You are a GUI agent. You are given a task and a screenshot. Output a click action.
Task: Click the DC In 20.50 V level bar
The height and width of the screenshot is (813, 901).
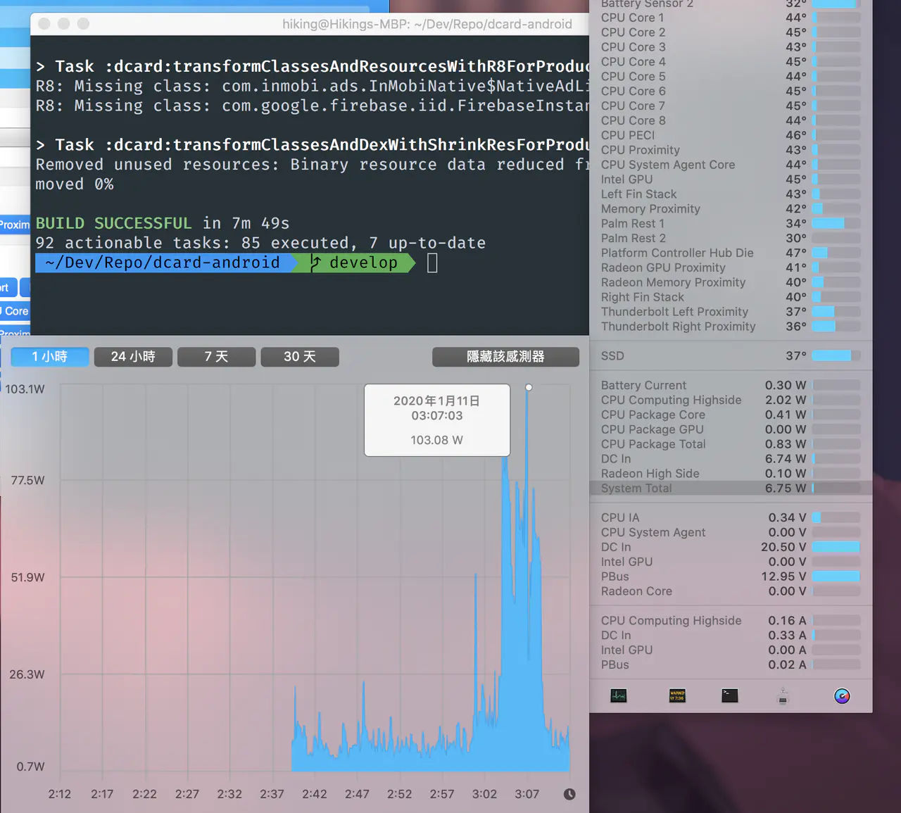[836, 547]
